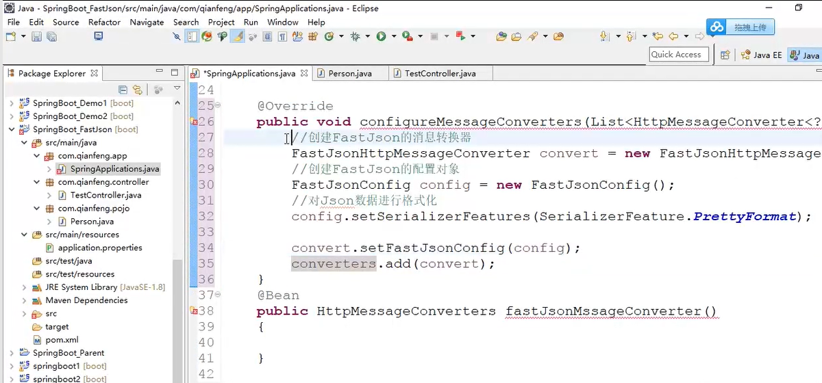
Task: Toggle Show Whitespace Characters pilcrow icon
Action: click(x=283, y=36)
